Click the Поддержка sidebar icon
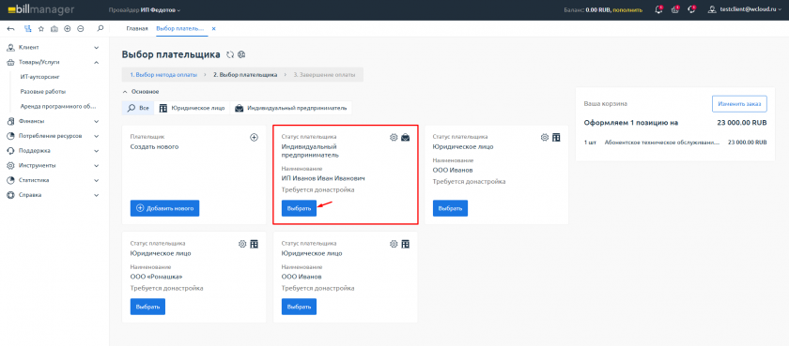The height and width of the screenshot is (346, 789). [10, 151]
